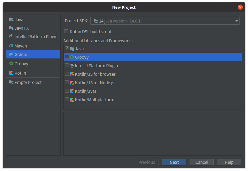Click the Empty Project folder icon
This screenshot has width=248, height=171.
click(x=11, y=82)
